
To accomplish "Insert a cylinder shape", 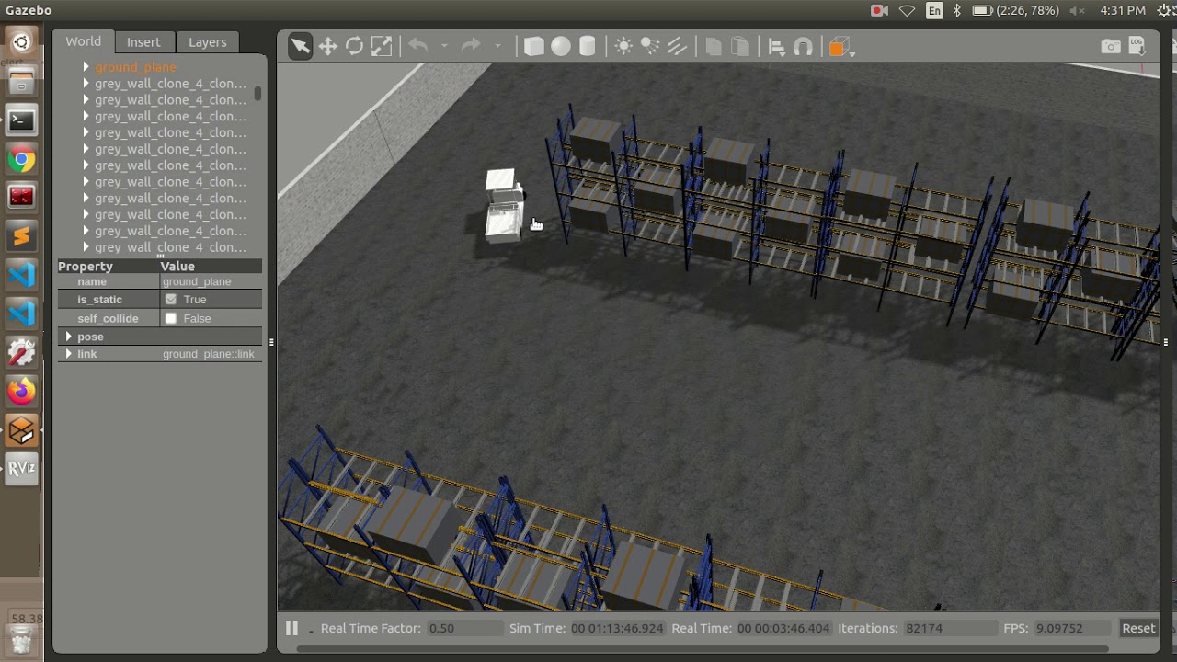I will [588, 46].
